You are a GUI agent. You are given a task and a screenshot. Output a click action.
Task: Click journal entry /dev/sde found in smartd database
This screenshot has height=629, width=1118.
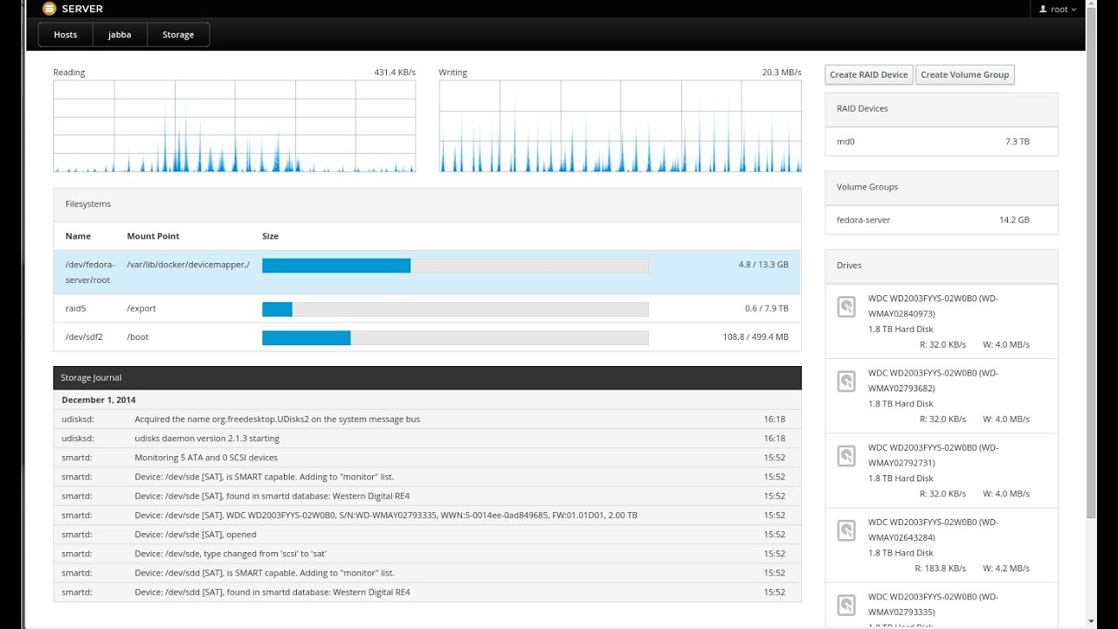(x=427, y=496)
